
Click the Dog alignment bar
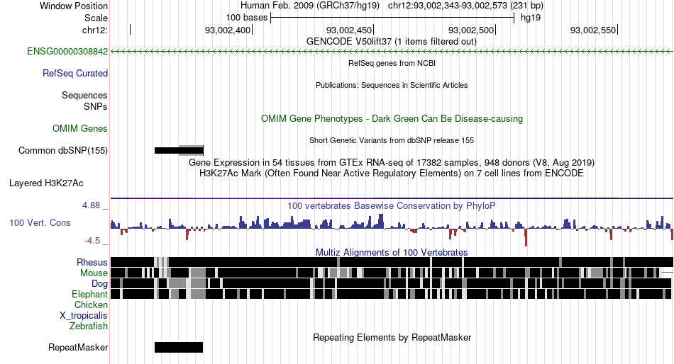391,283
